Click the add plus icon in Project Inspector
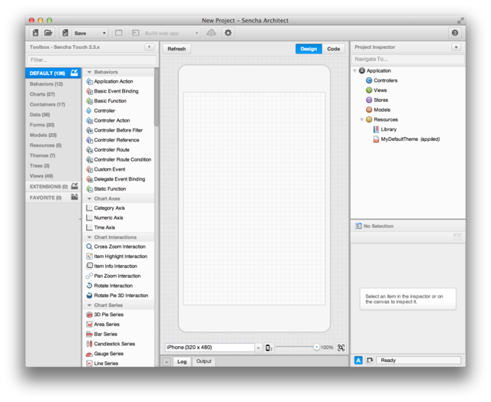Viewport: 491px width, 402px height. click(456, 47)
